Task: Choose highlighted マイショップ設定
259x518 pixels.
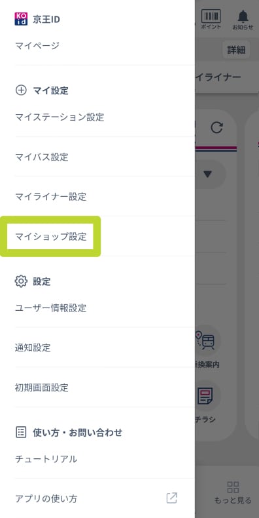Action: [x=50, y=237]
